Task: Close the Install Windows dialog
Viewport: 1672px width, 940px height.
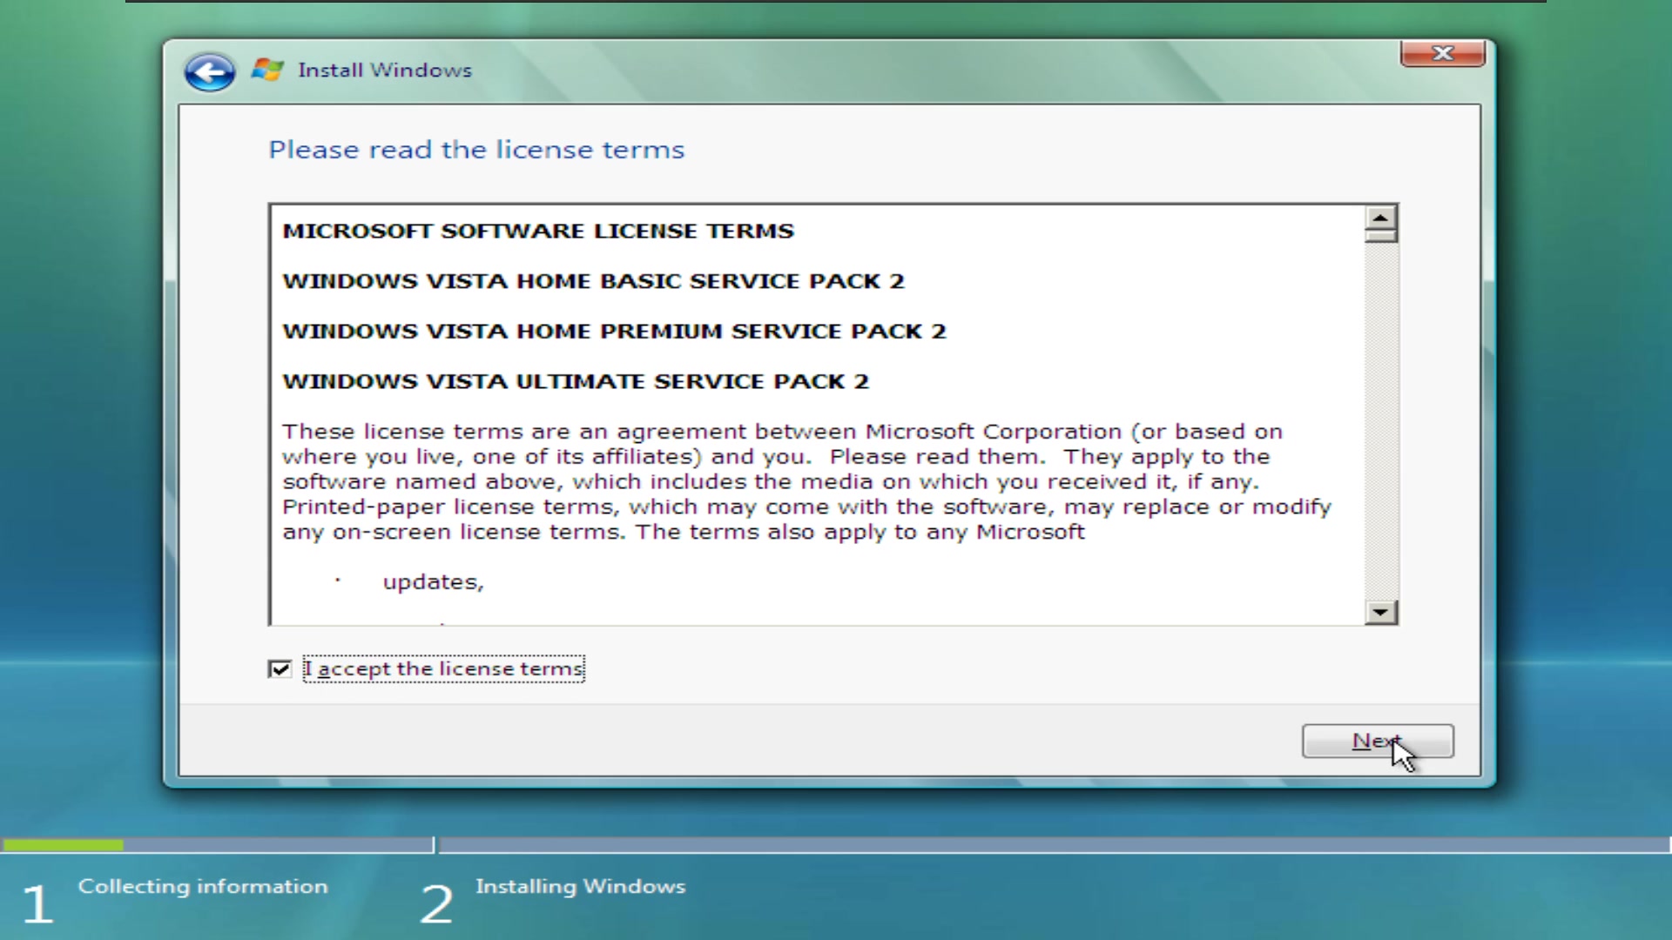Action: tap(1442, 54)
